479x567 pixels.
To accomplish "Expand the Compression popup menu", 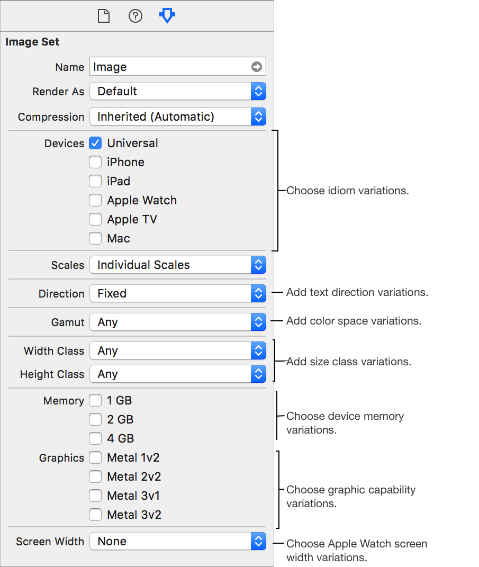I will point(178,116).
